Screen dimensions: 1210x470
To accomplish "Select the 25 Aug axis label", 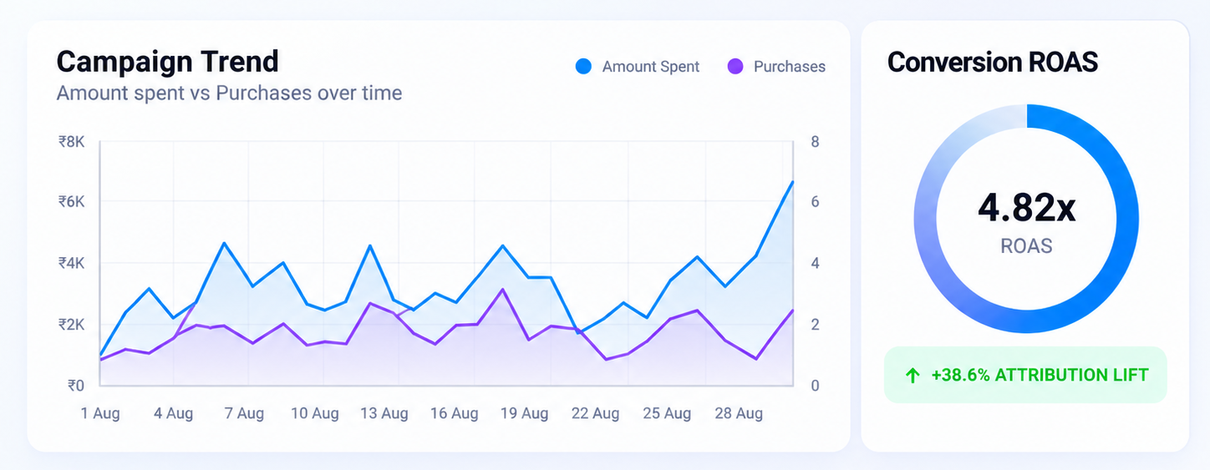I will click(667, 413).
